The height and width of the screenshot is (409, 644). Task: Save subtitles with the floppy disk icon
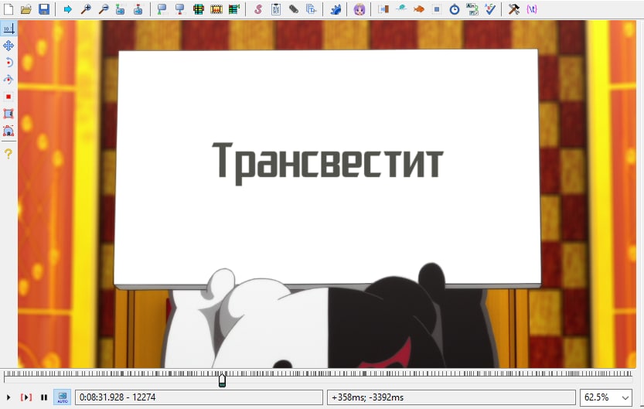coord(44,9)
